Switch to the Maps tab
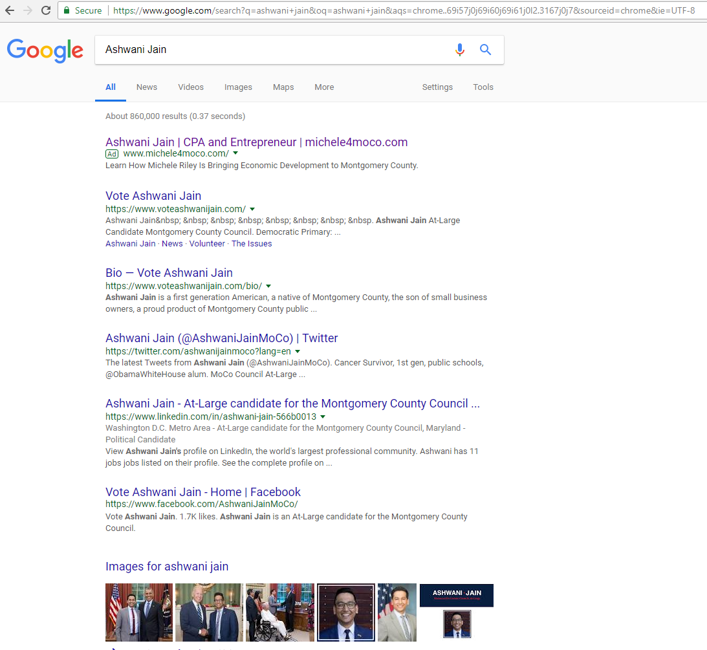707x650 pixels. [283, 87]
